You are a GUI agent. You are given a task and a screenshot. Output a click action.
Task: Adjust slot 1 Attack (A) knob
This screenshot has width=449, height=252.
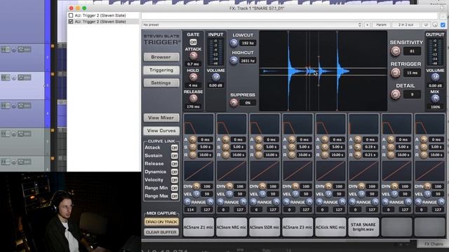click(193, 139)
